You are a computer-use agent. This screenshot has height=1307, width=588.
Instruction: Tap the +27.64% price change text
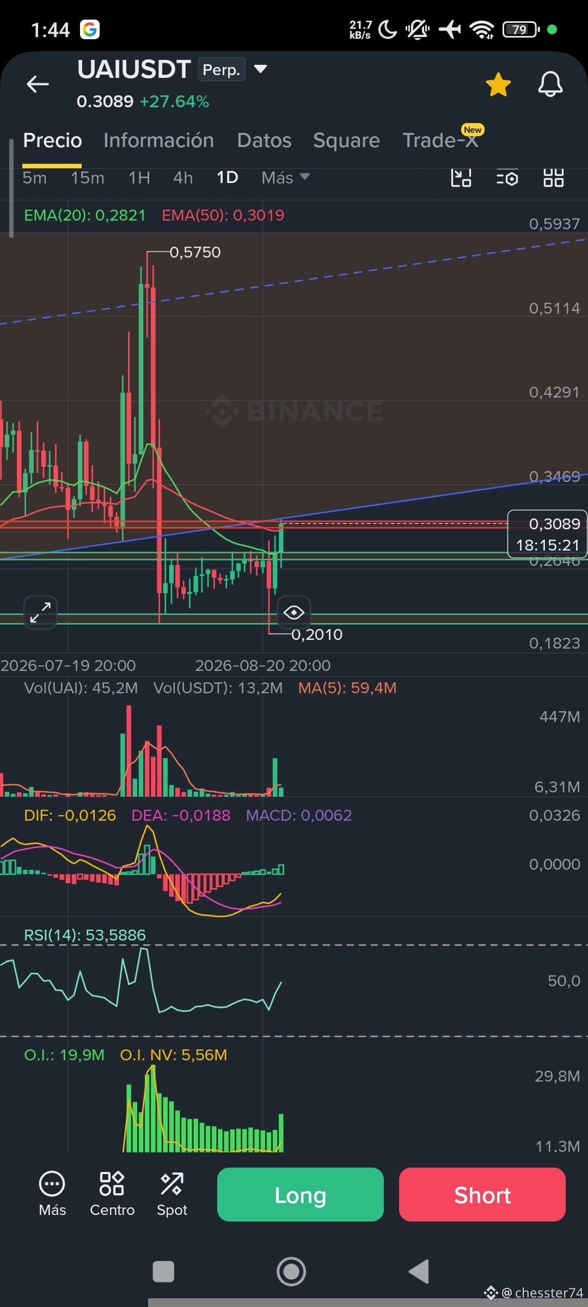[174, 102]
